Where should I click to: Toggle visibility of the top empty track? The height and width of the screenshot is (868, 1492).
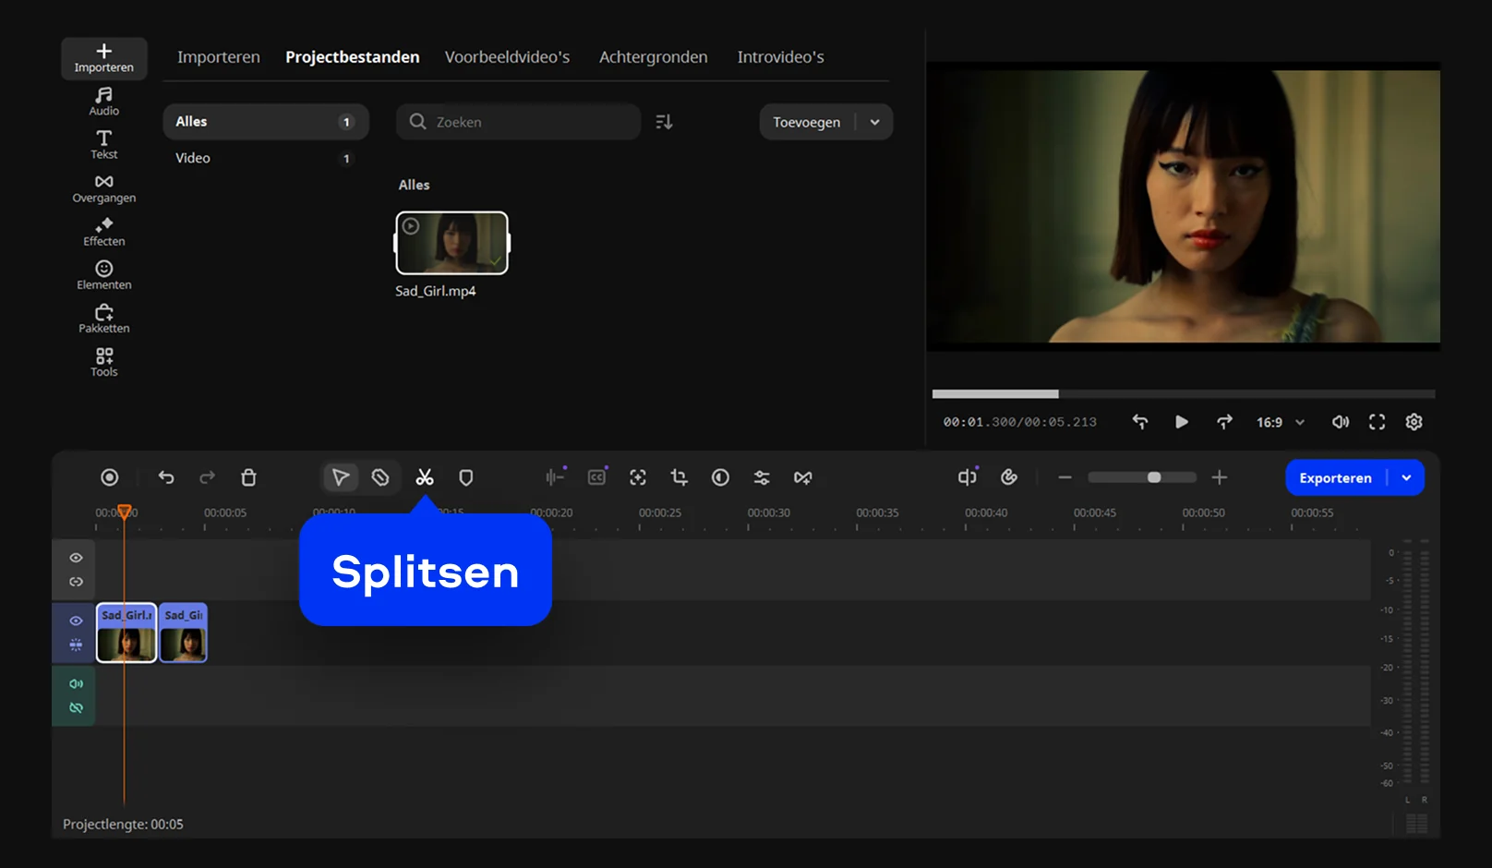click(x=76, y=558)
